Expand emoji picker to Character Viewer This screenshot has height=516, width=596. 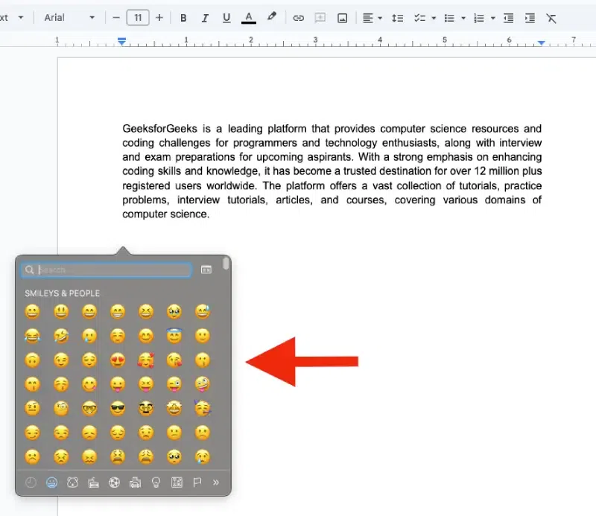(x=206, y=270)
